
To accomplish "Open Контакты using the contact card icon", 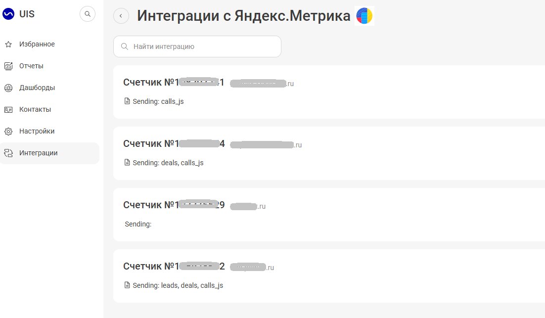I will click(8, 109).
